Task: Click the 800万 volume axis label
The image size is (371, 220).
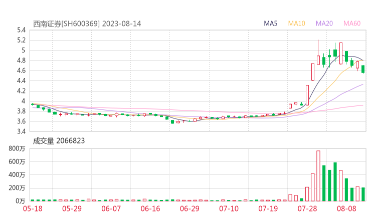Action: 17,148
